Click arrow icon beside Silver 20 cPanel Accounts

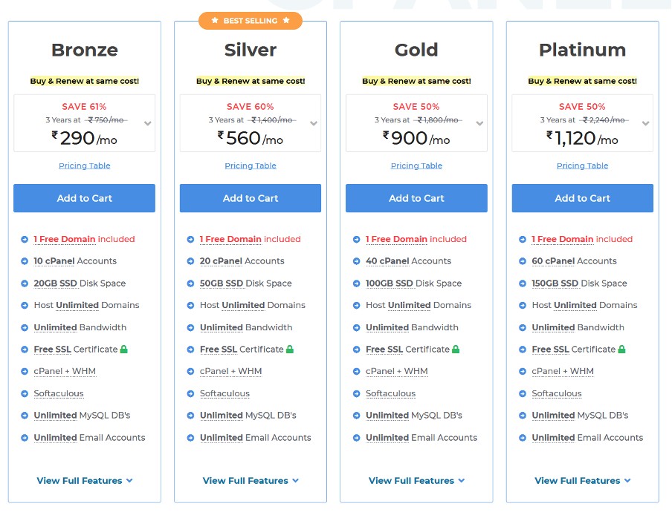(x=190, y=261)
